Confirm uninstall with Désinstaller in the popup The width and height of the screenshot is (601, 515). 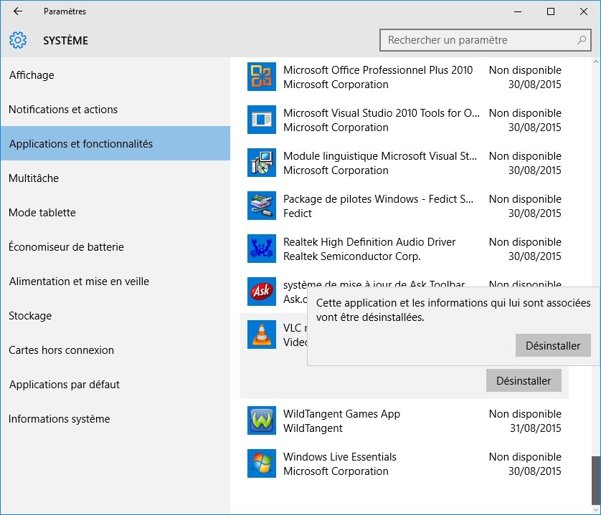553,345
